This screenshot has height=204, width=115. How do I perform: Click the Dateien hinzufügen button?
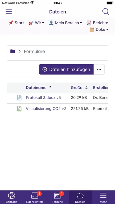click(x=66, y=69)
